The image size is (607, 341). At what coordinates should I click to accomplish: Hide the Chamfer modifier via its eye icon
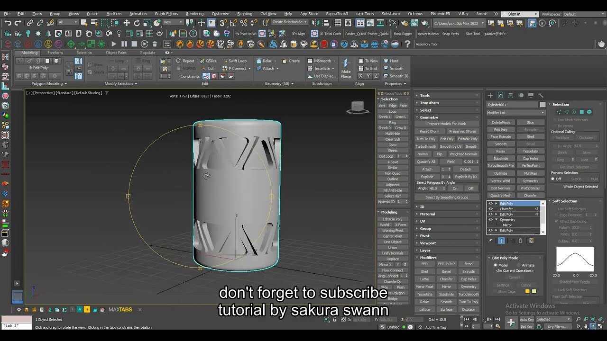491,208
